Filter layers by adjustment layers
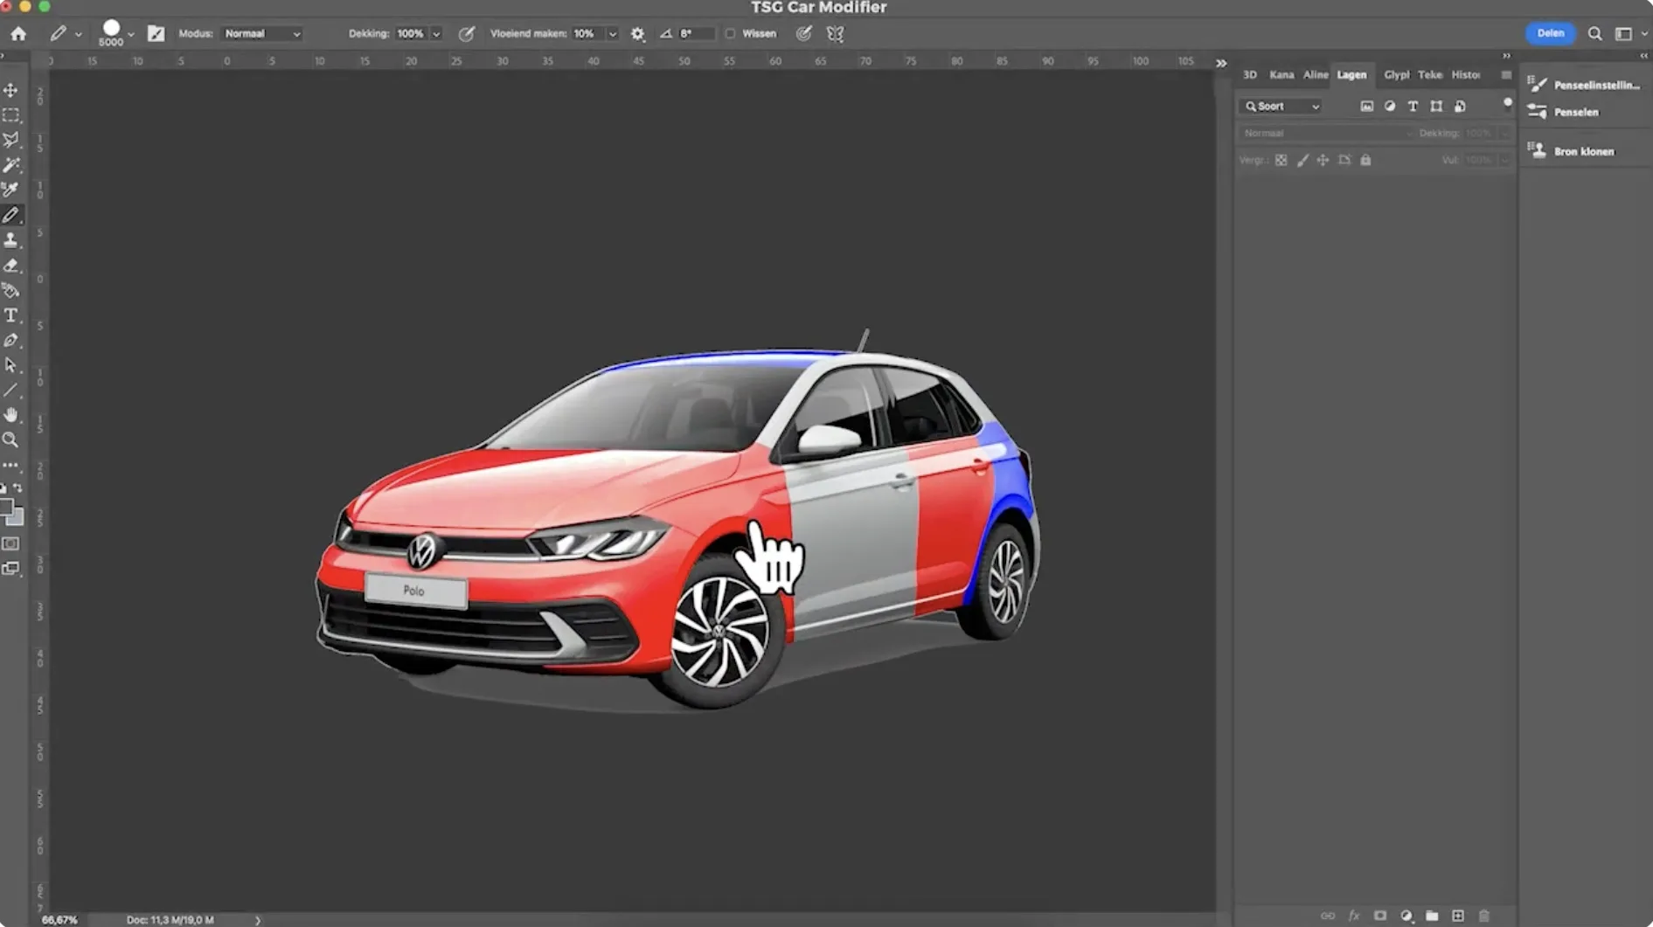The image size is (1653, 927). (1390, 107)
